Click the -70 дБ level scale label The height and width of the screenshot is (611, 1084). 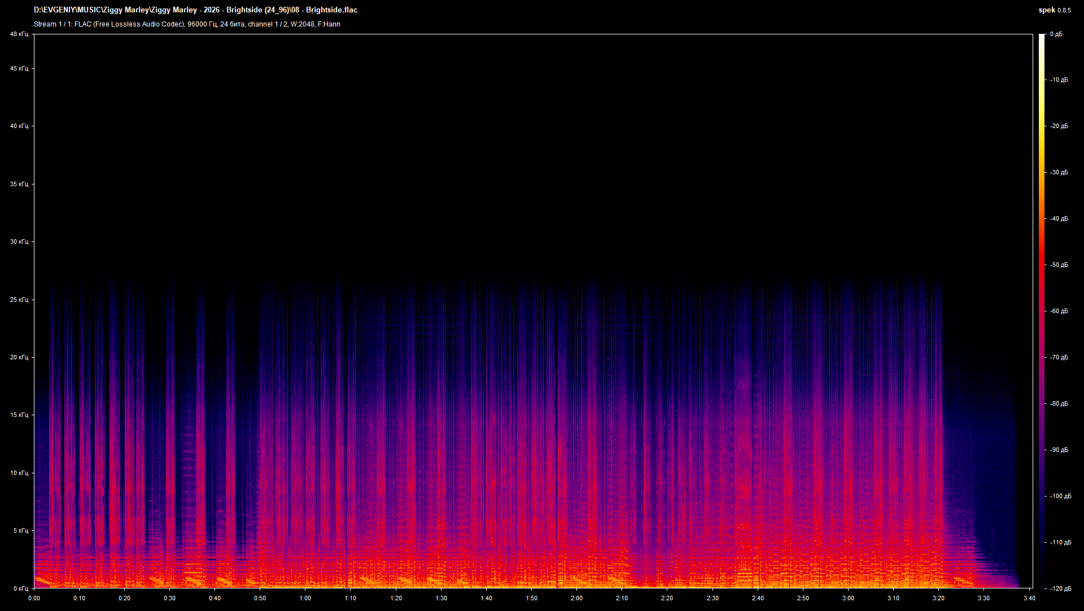tap(1059, 358)
